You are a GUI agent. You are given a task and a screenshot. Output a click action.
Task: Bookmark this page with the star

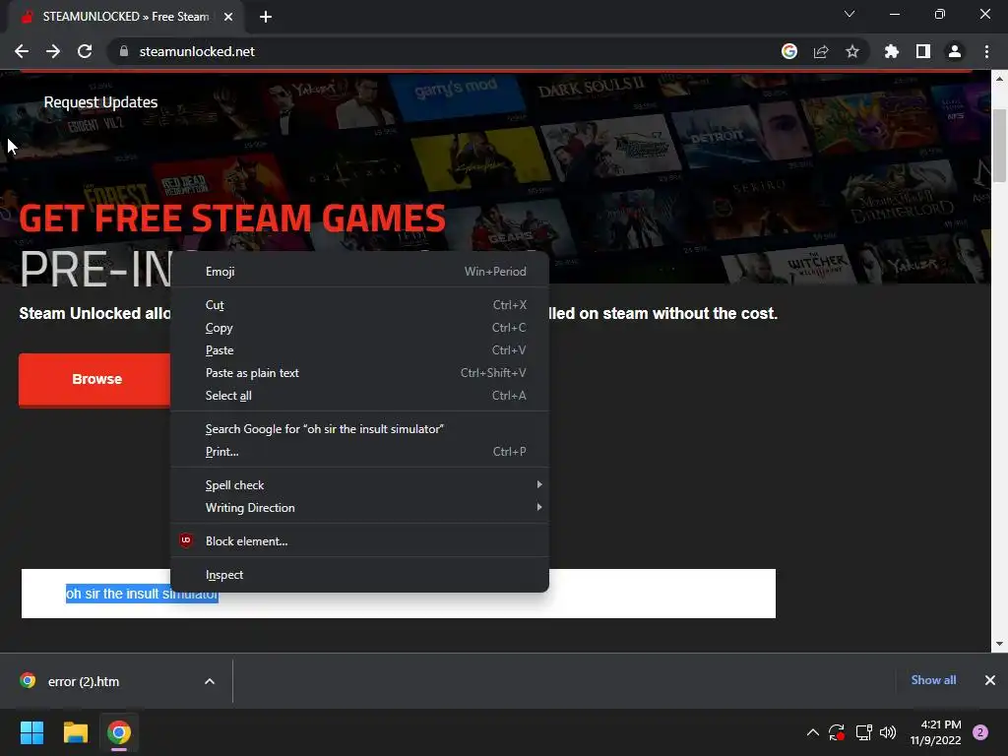pos(851,51)
